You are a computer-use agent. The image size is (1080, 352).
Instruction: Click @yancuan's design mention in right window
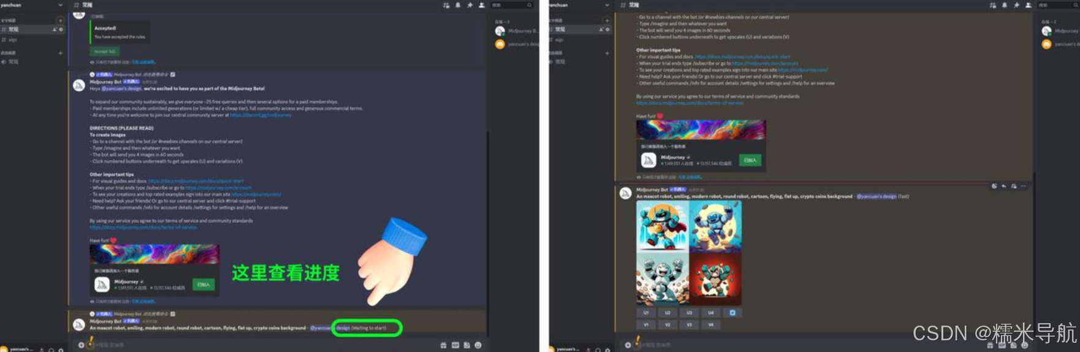click(876, 196)
